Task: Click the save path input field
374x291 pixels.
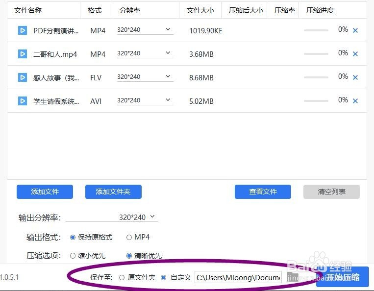Action: point(238,277)
